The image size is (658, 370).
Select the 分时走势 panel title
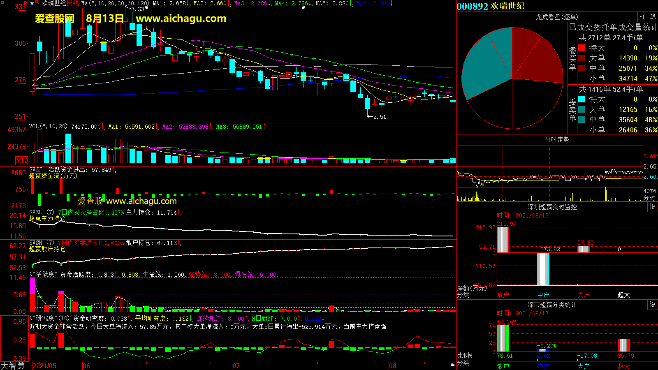pyautogui.click(x=557, y=140)
